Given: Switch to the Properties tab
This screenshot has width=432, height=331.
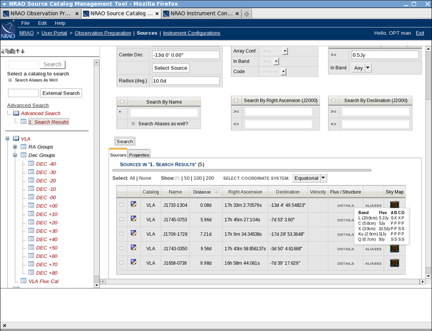Looking at the screenshot, I should pos(139,155).
